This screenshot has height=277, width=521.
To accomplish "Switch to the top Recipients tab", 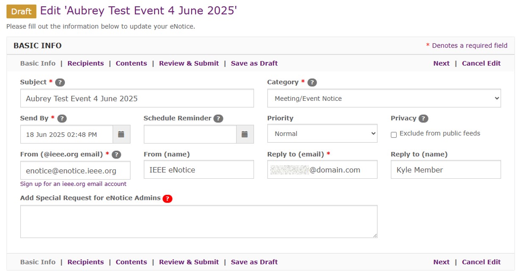I will click(x=86, y=63).
